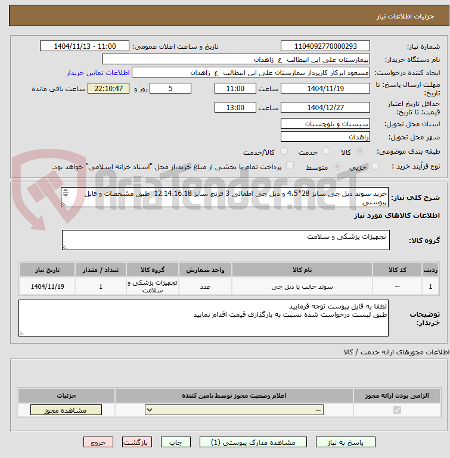Open the permit status dropdown
This screenshot has width=450, height=458.
(x=234, y=410)
